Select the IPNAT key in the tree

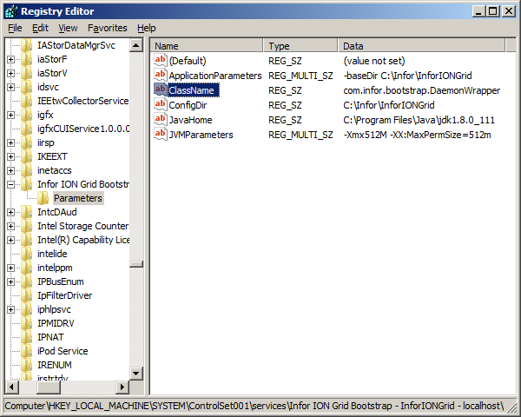[50, 337]
